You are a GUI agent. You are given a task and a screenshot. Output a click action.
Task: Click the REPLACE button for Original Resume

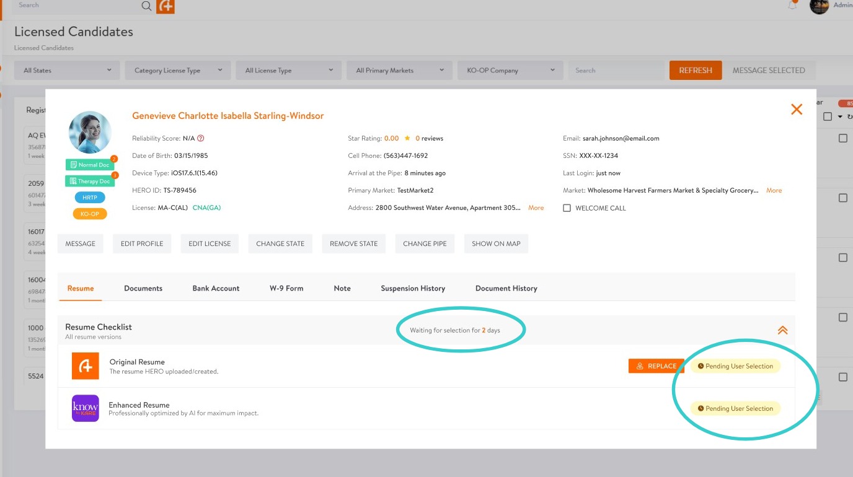(656, 366)
